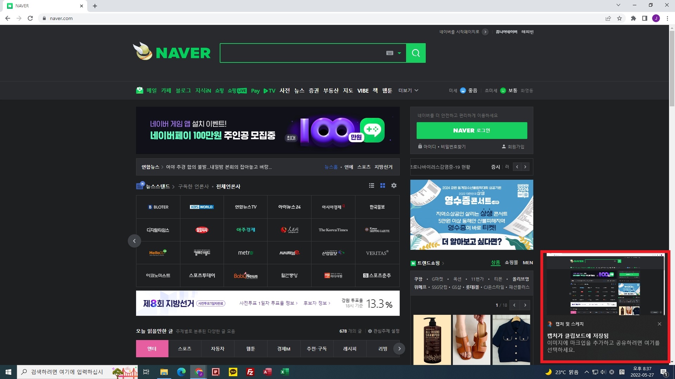The height and width of the screenshot is (379, 675).
Task: Click the green NAVER 로그인 button
Action: pyautogui.click(x=471, y=131)
